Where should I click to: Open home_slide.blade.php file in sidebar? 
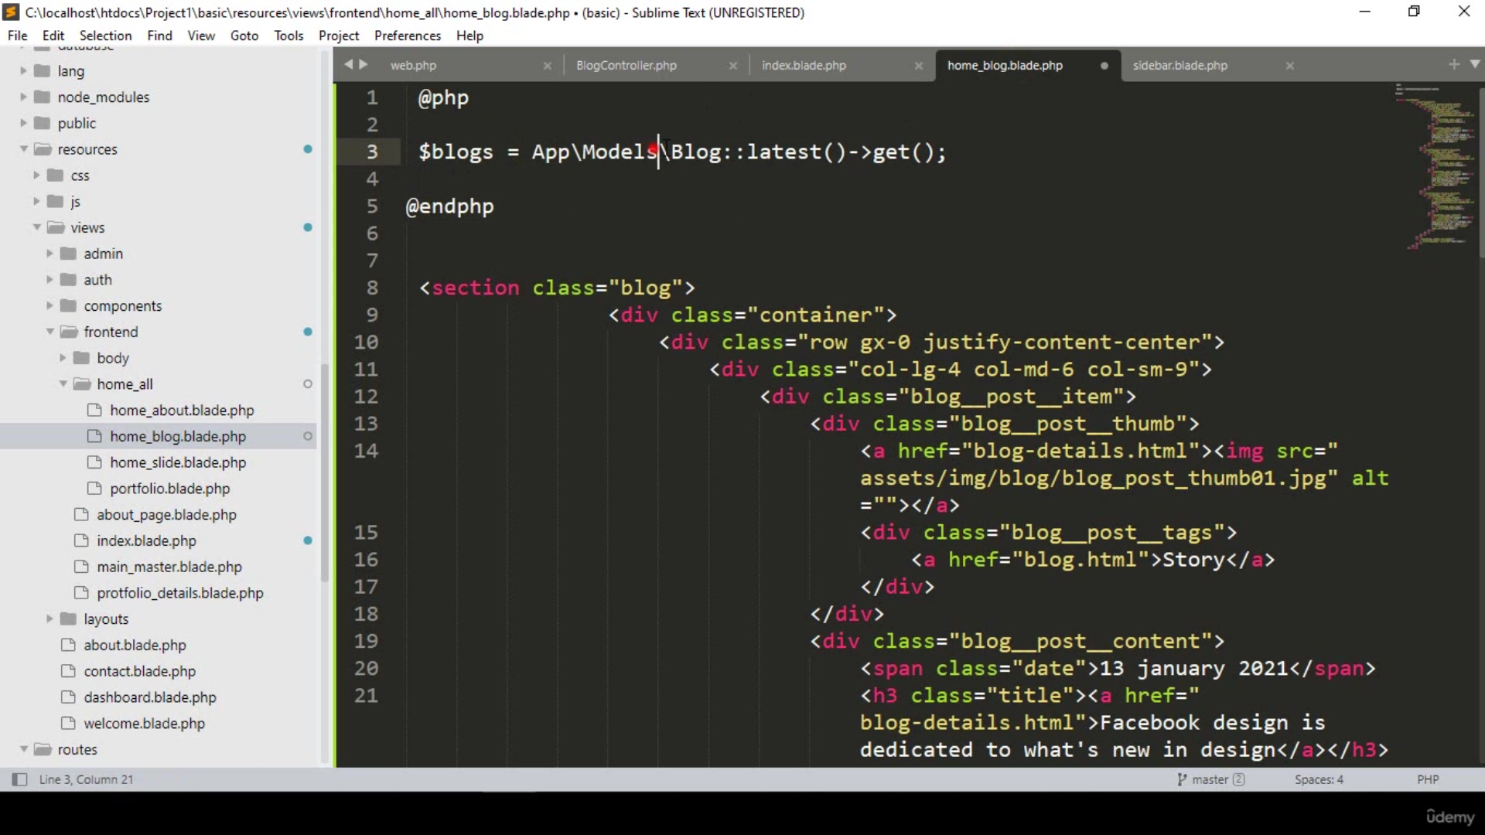coord(177,462)
